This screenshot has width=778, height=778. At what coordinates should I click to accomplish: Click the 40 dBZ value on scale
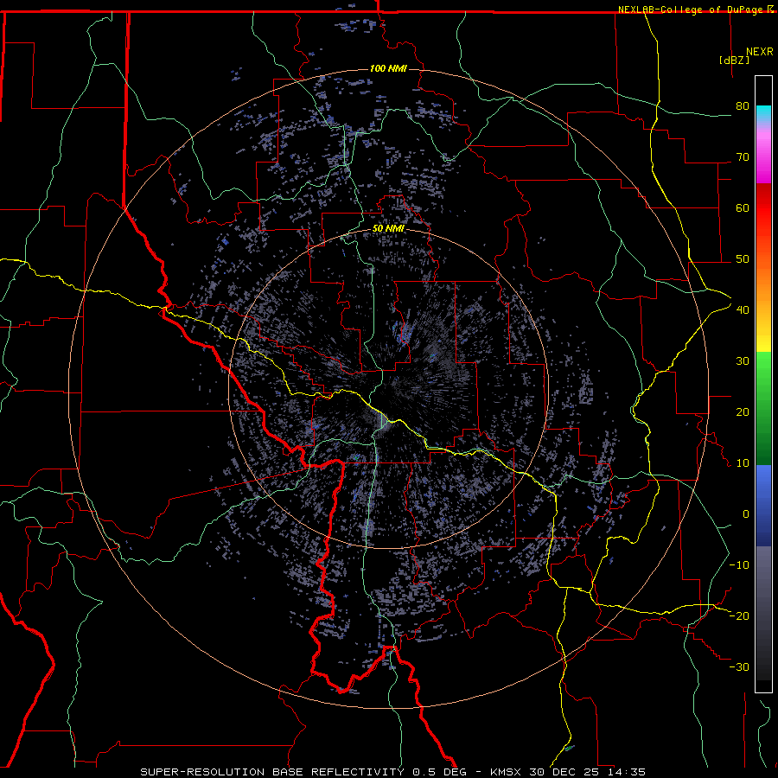(743, 310)
